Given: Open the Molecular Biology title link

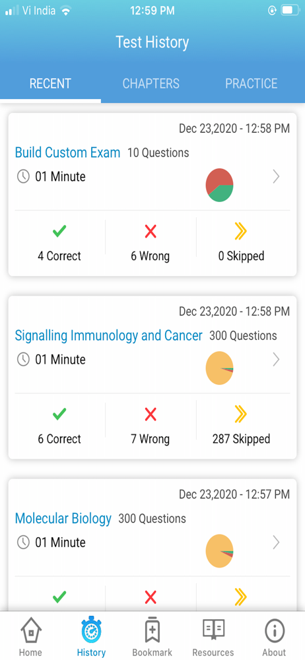Looking at the screenshot, I should [x=63, y=518].
